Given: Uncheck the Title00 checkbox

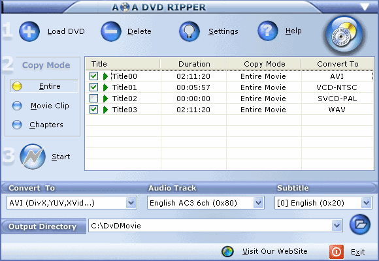Looking at the screenshot, I should click(x=94, y=76).
